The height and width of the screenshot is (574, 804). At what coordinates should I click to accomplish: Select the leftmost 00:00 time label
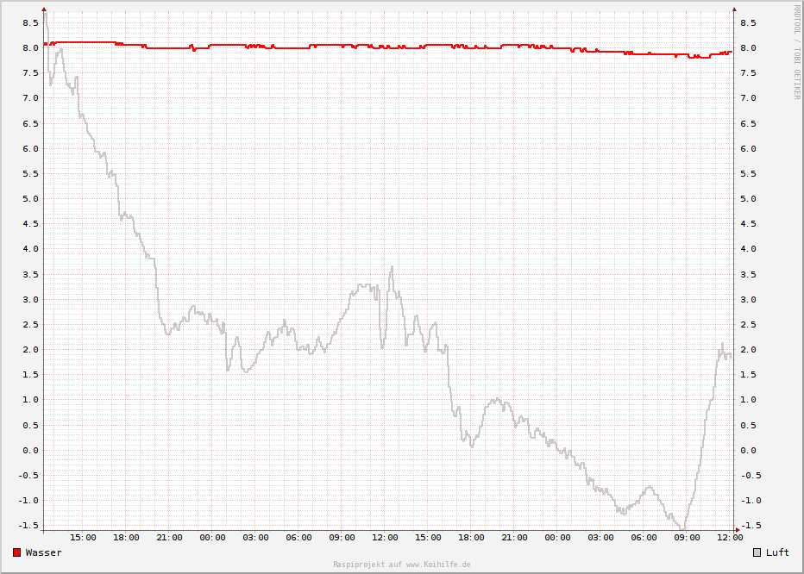pyautogui.click(x=212, y=538)
